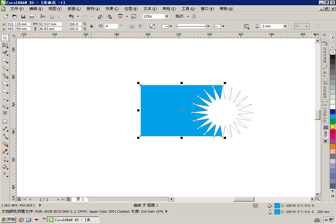This screenshot has height=224, width=336.
Task: Click the CorelDRAW X5 taskbar button
Action: [73, 220]
